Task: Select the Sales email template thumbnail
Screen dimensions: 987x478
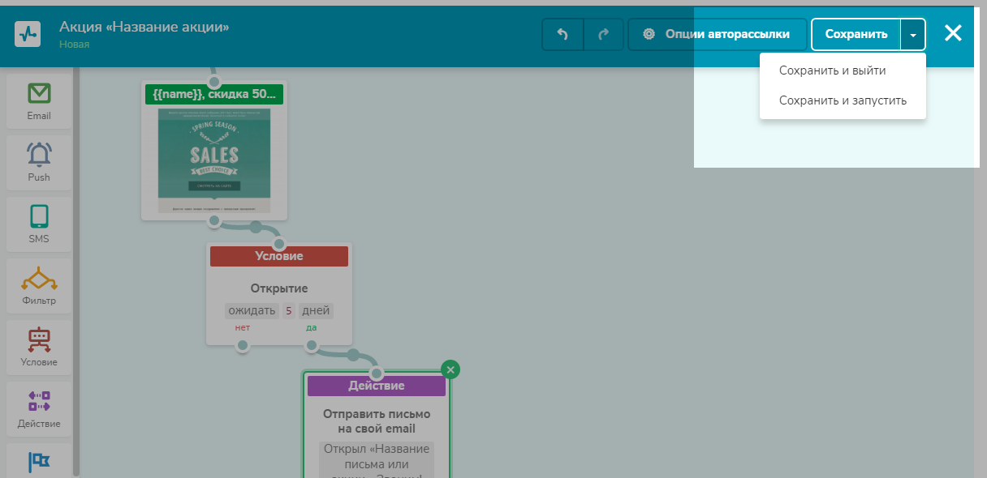Action: point(214,160)
